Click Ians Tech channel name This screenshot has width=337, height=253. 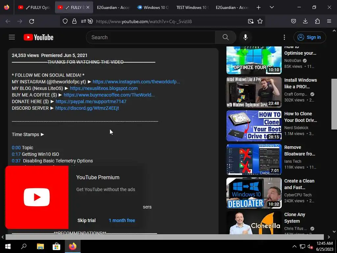coord(293,161)
